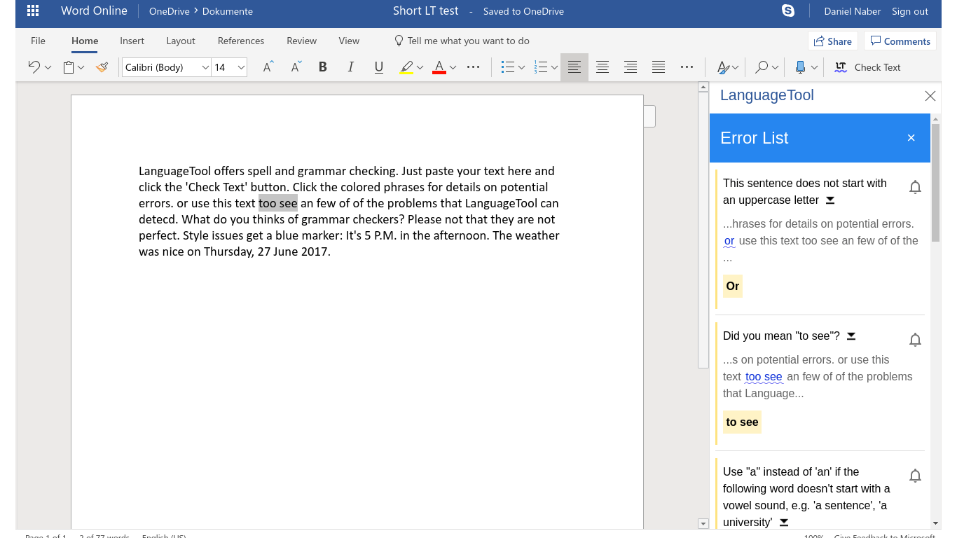Expand the bullet list style dropdown arrow
The image size is (957, 538).
pyautogui.click(x=521, y=68)
